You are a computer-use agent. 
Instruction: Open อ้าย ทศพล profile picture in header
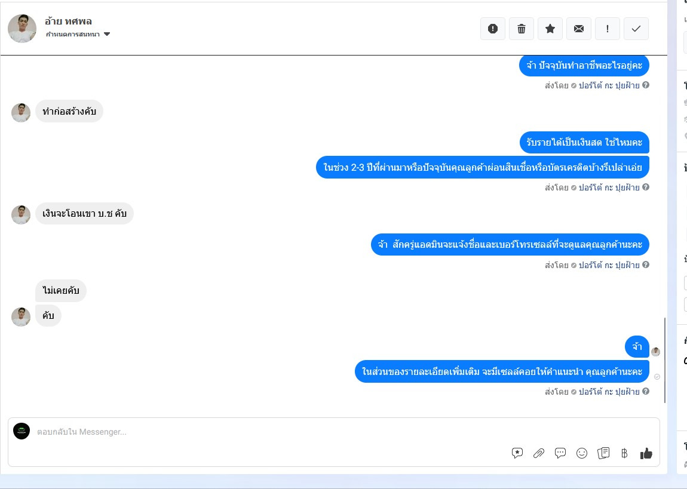pyautogui.click(x=22, y=29)
